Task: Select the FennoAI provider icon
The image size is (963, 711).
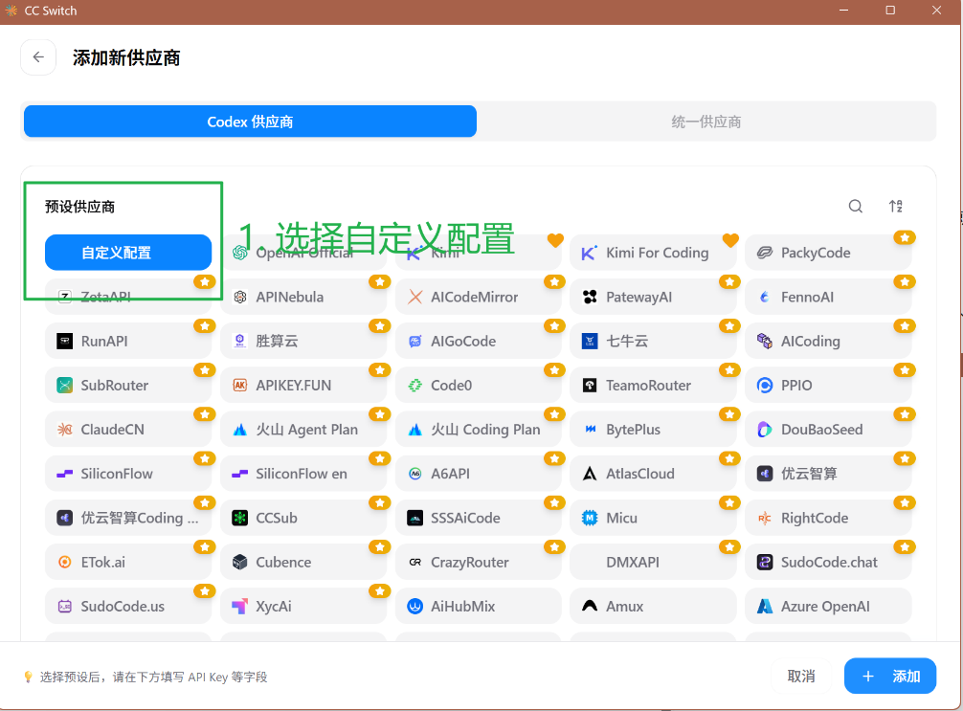Action: (765, 298)
